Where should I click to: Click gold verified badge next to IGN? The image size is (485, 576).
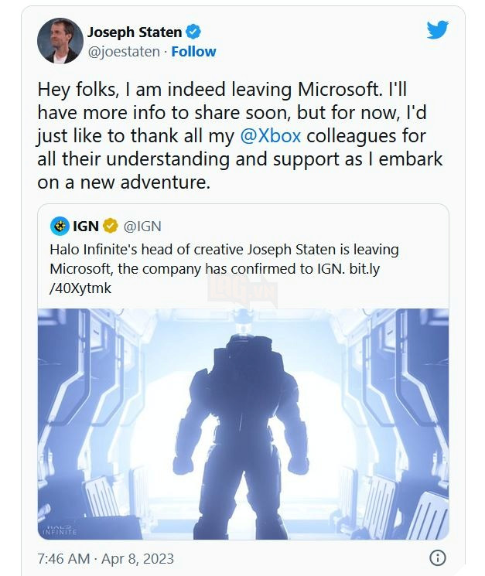(111, 227)
